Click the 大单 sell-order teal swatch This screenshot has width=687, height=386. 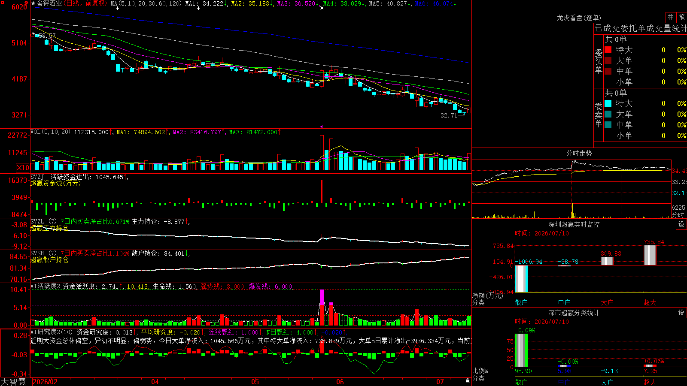(x=608, y=114)
